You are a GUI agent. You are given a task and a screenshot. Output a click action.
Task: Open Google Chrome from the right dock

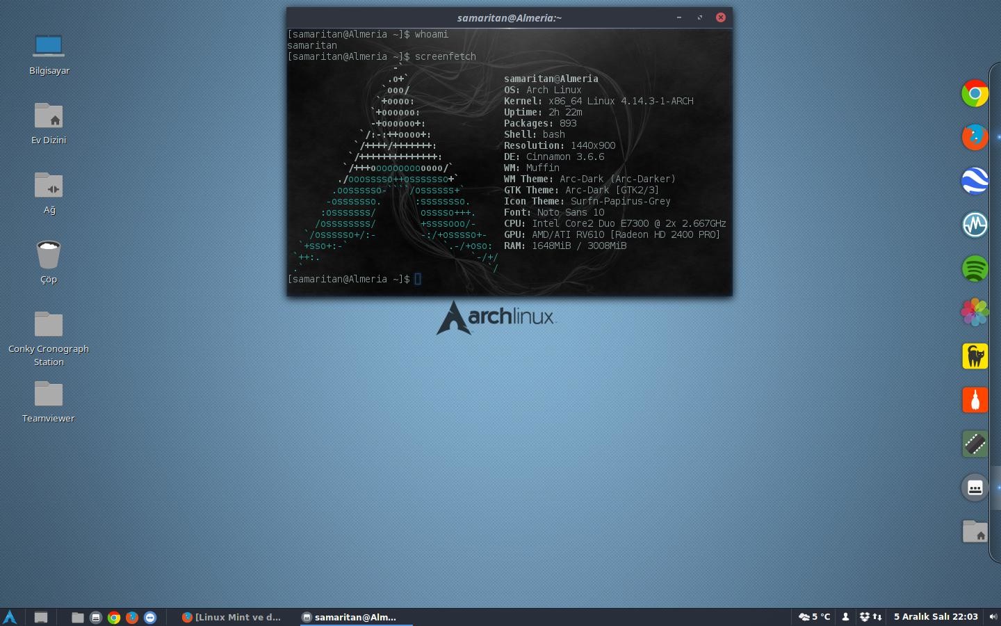(975, 93)
